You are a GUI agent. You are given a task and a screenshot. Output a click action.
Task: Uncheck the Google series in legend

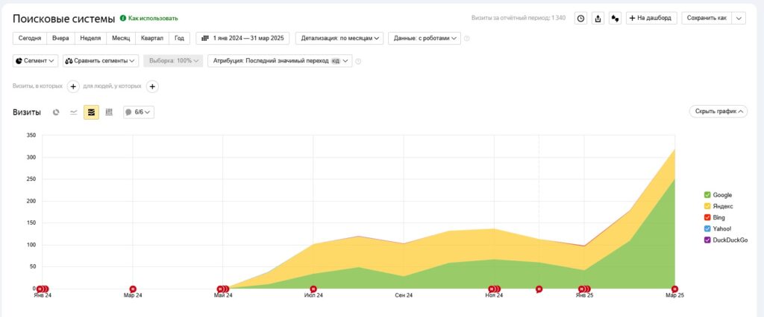point(707,195)
